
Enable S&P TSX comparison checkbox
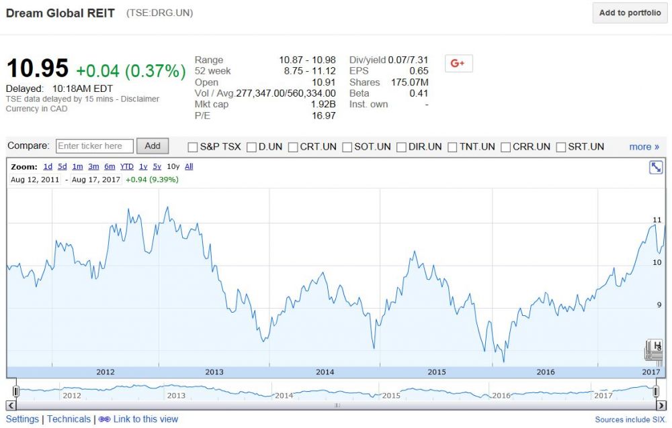pyautogui.click(x=193, y=147)
